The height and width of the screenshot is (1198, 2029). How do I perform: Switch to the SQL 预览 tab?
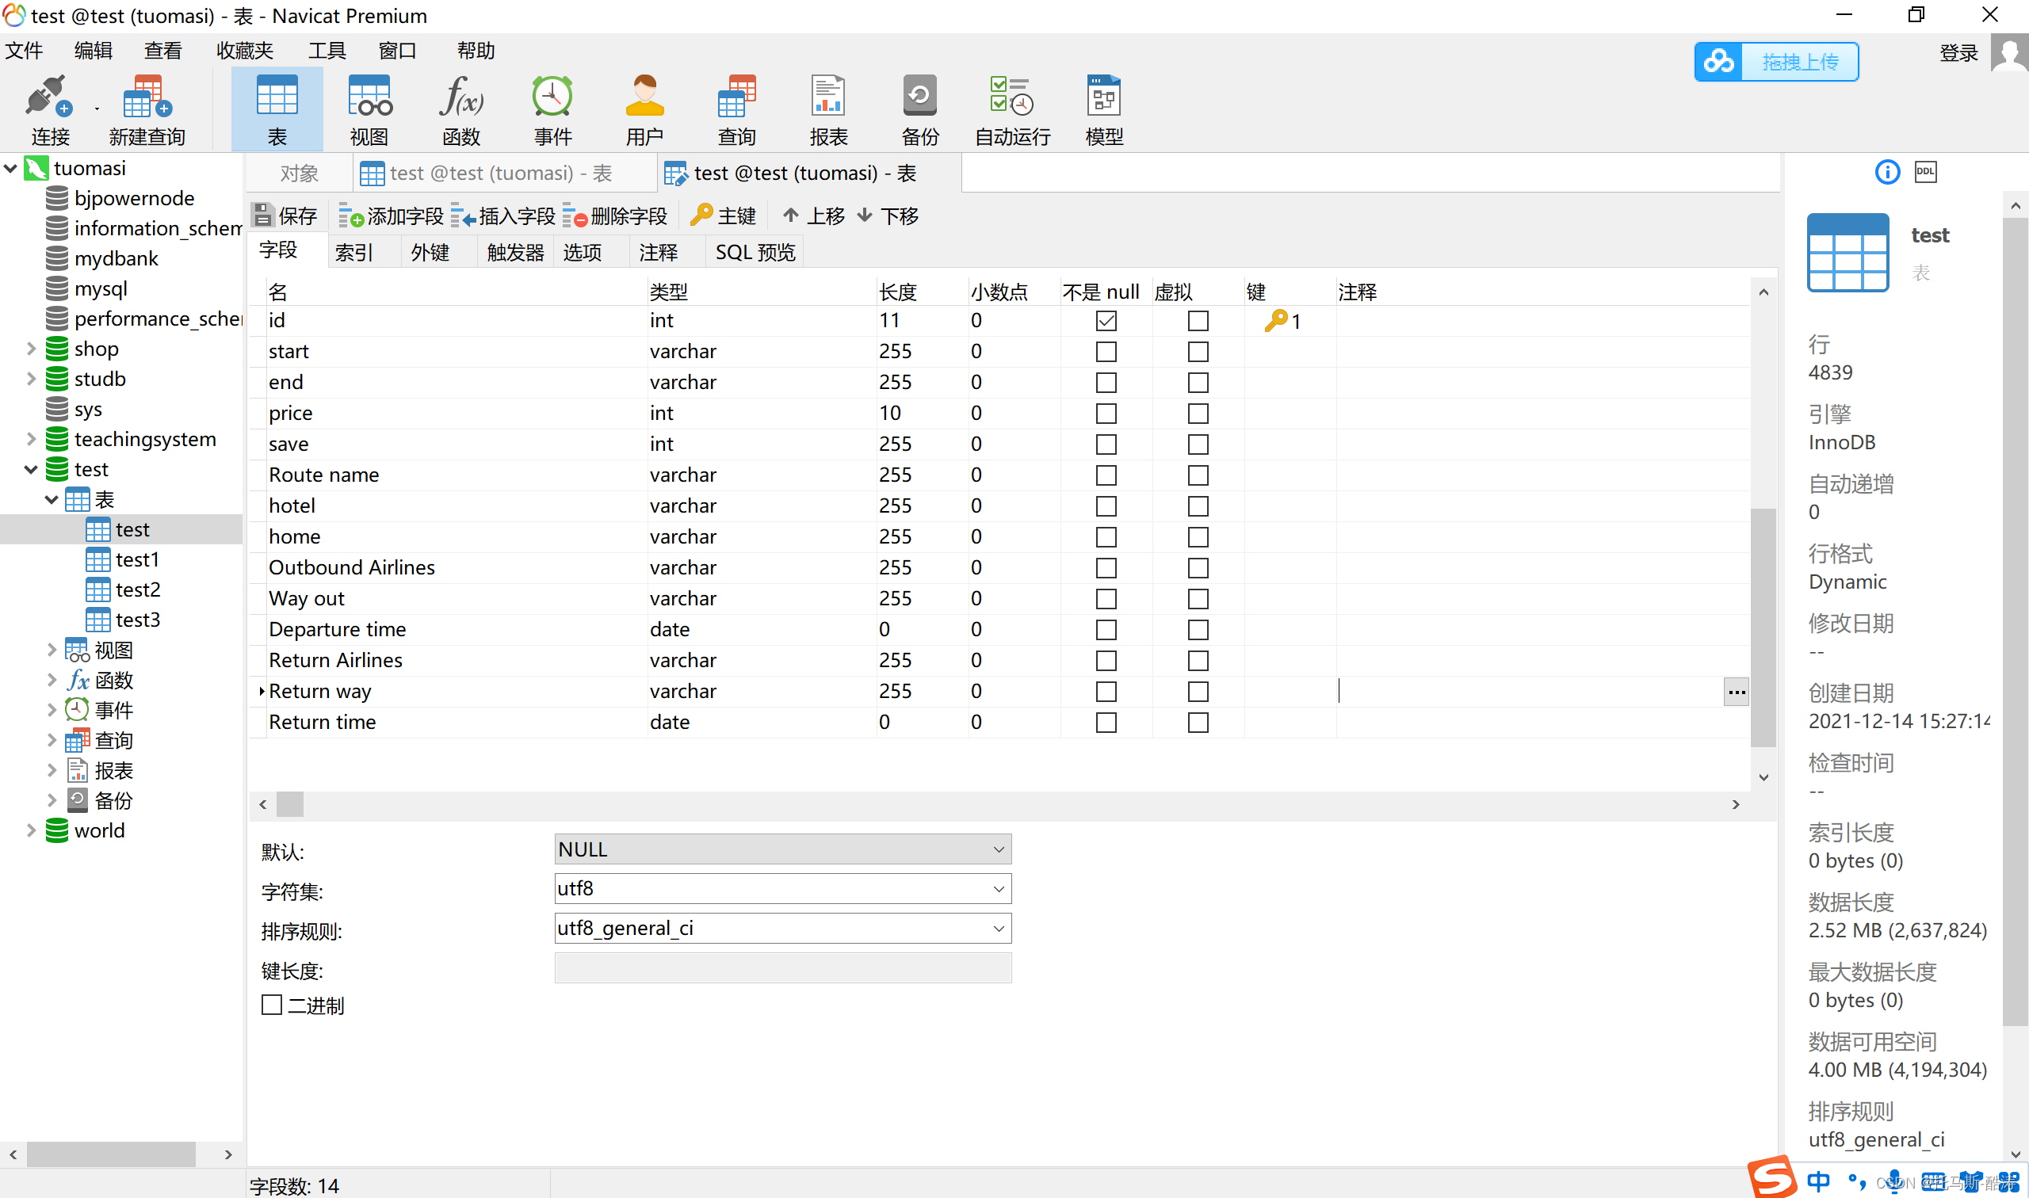[755, 253]
